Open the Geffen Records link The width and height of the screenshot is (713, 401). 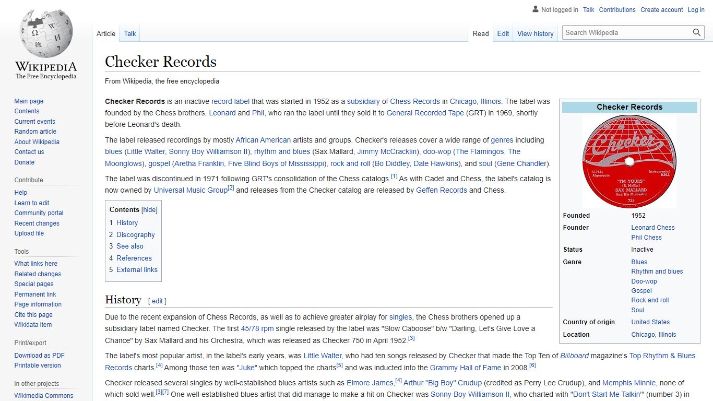[442, 190]
